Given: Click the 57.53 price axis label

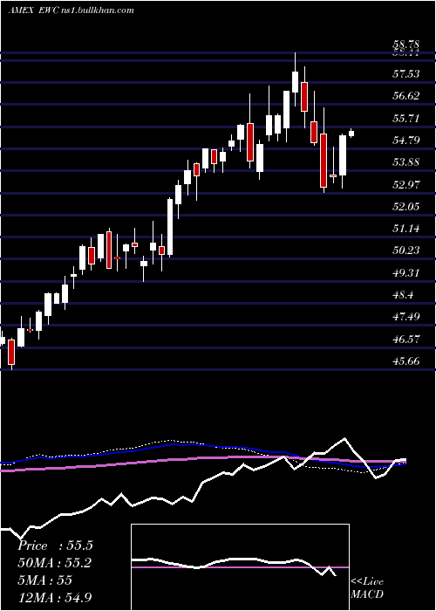Looking at the screenshot, I should (406, 73).
